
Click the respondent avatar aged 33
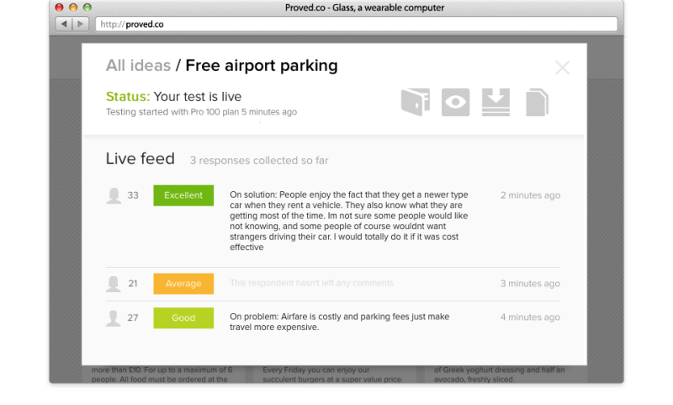tap(114, 195)
